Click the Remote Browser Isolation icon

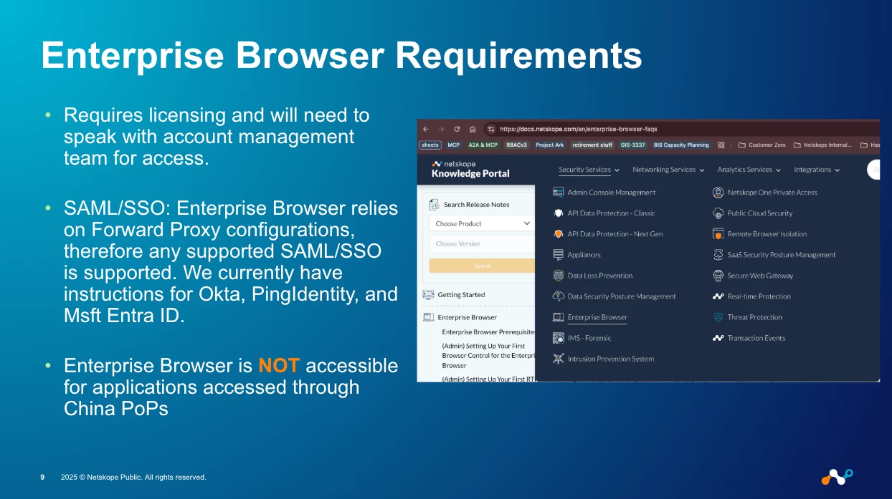point(718,234)
